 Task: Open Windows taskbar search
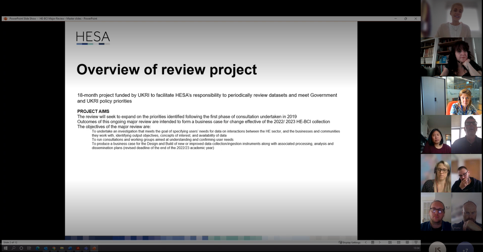pos(14,248)
